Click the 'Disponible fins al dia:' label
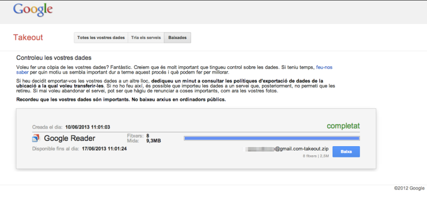The width and height of the screenshot is (427, 214). tap(56, 149)
